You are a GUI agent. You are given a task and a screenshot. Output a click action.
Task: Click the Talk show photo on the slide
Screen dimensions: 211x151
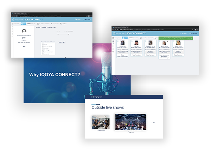tap(101, 122)
